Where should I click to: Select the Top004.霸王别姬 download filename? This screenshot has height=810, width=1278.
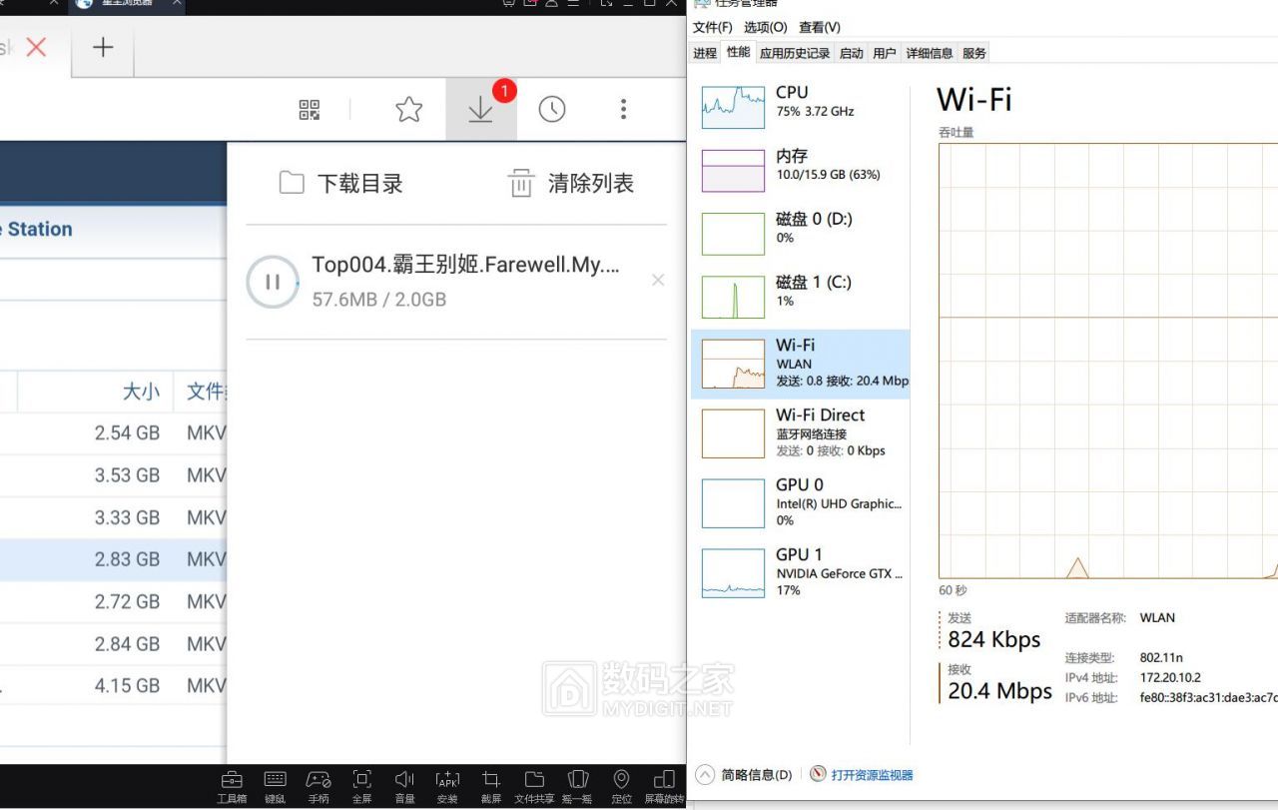[465, 265]
